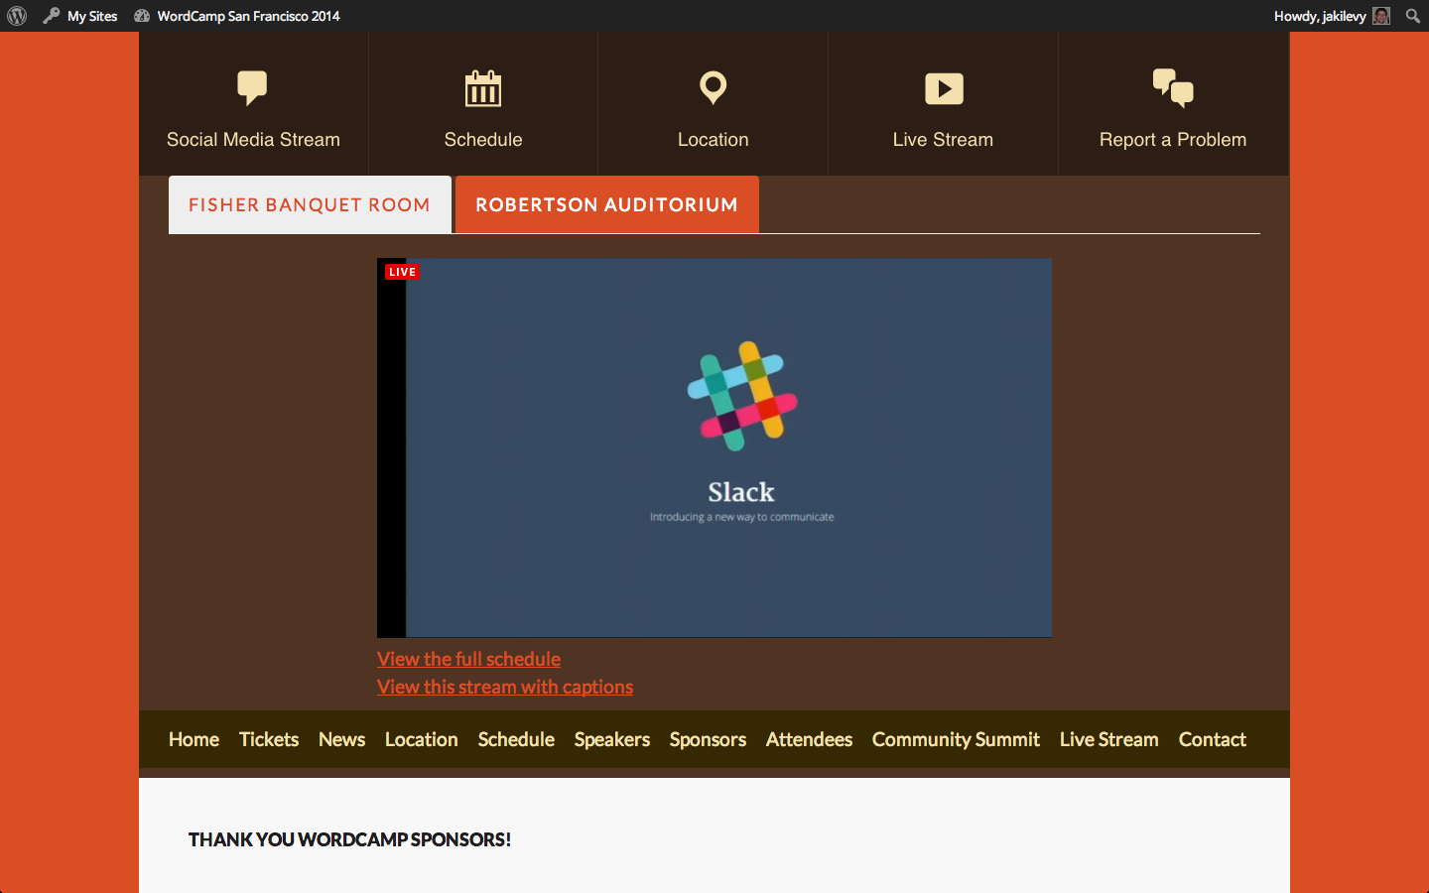Open the Tickets navigation link
Screen dimensions: 1429x893
tap(268, 739)
